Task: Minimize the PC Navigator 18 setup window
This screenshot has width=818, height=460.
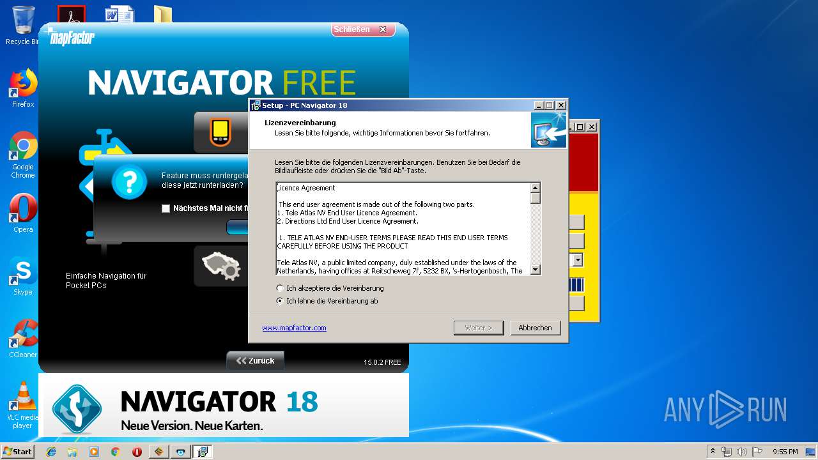Action: tap(539, 105)
